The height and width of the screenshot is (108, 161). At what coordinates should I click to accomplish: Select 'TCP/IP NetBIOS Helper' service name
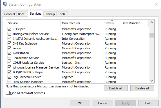[28, 72]
